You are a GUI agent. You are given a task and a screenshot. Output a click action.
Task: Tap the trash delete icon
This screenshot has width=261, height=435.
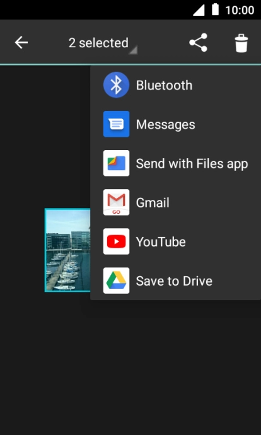point(241,43)
